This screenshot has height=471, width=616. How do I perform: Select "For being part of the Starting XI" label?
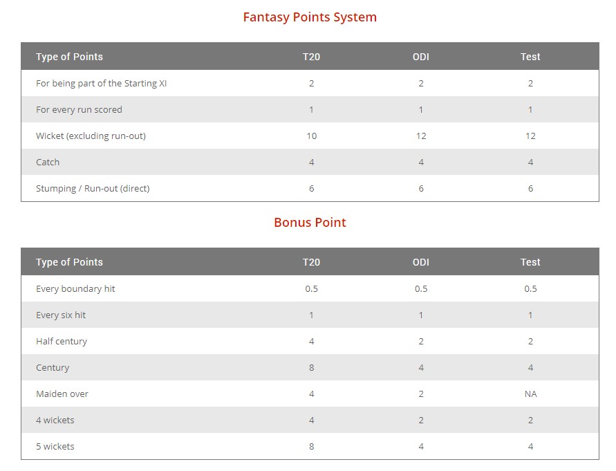point(101,84)
